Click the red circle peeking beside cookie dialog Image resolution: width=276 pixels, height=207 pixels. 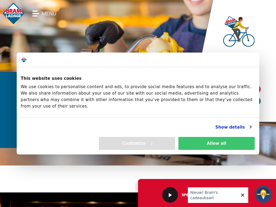(x=260, y=89)
